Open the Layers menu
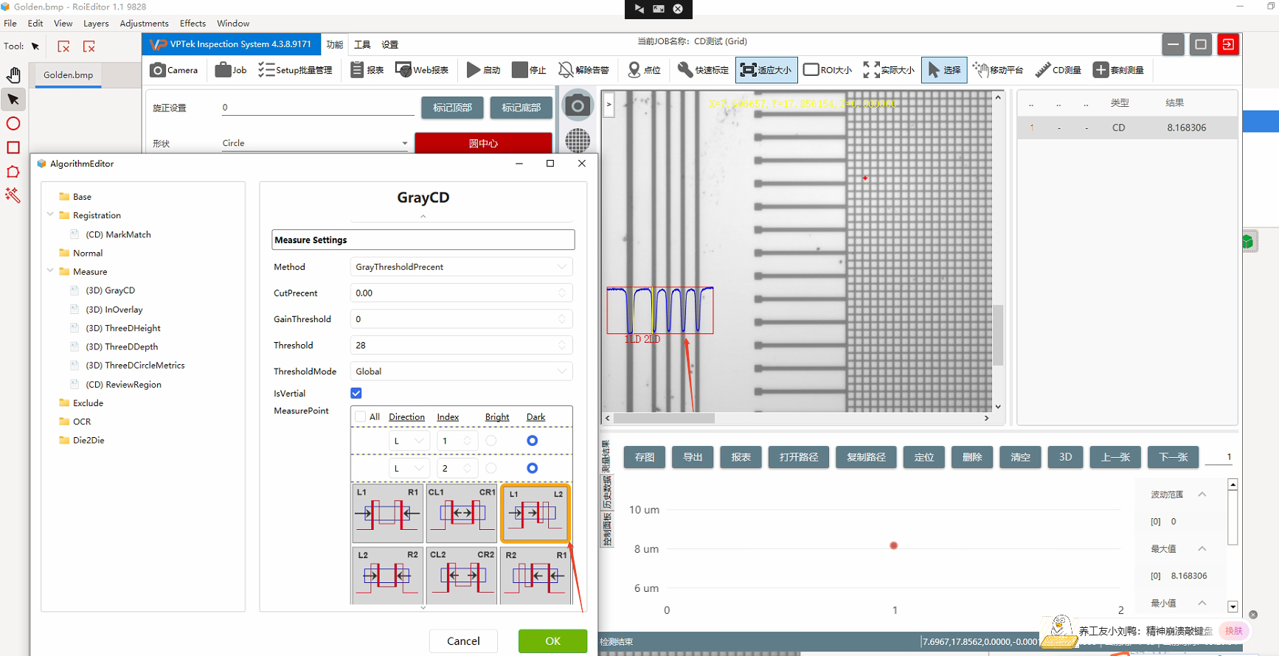1279x656 pixels. 96,24
